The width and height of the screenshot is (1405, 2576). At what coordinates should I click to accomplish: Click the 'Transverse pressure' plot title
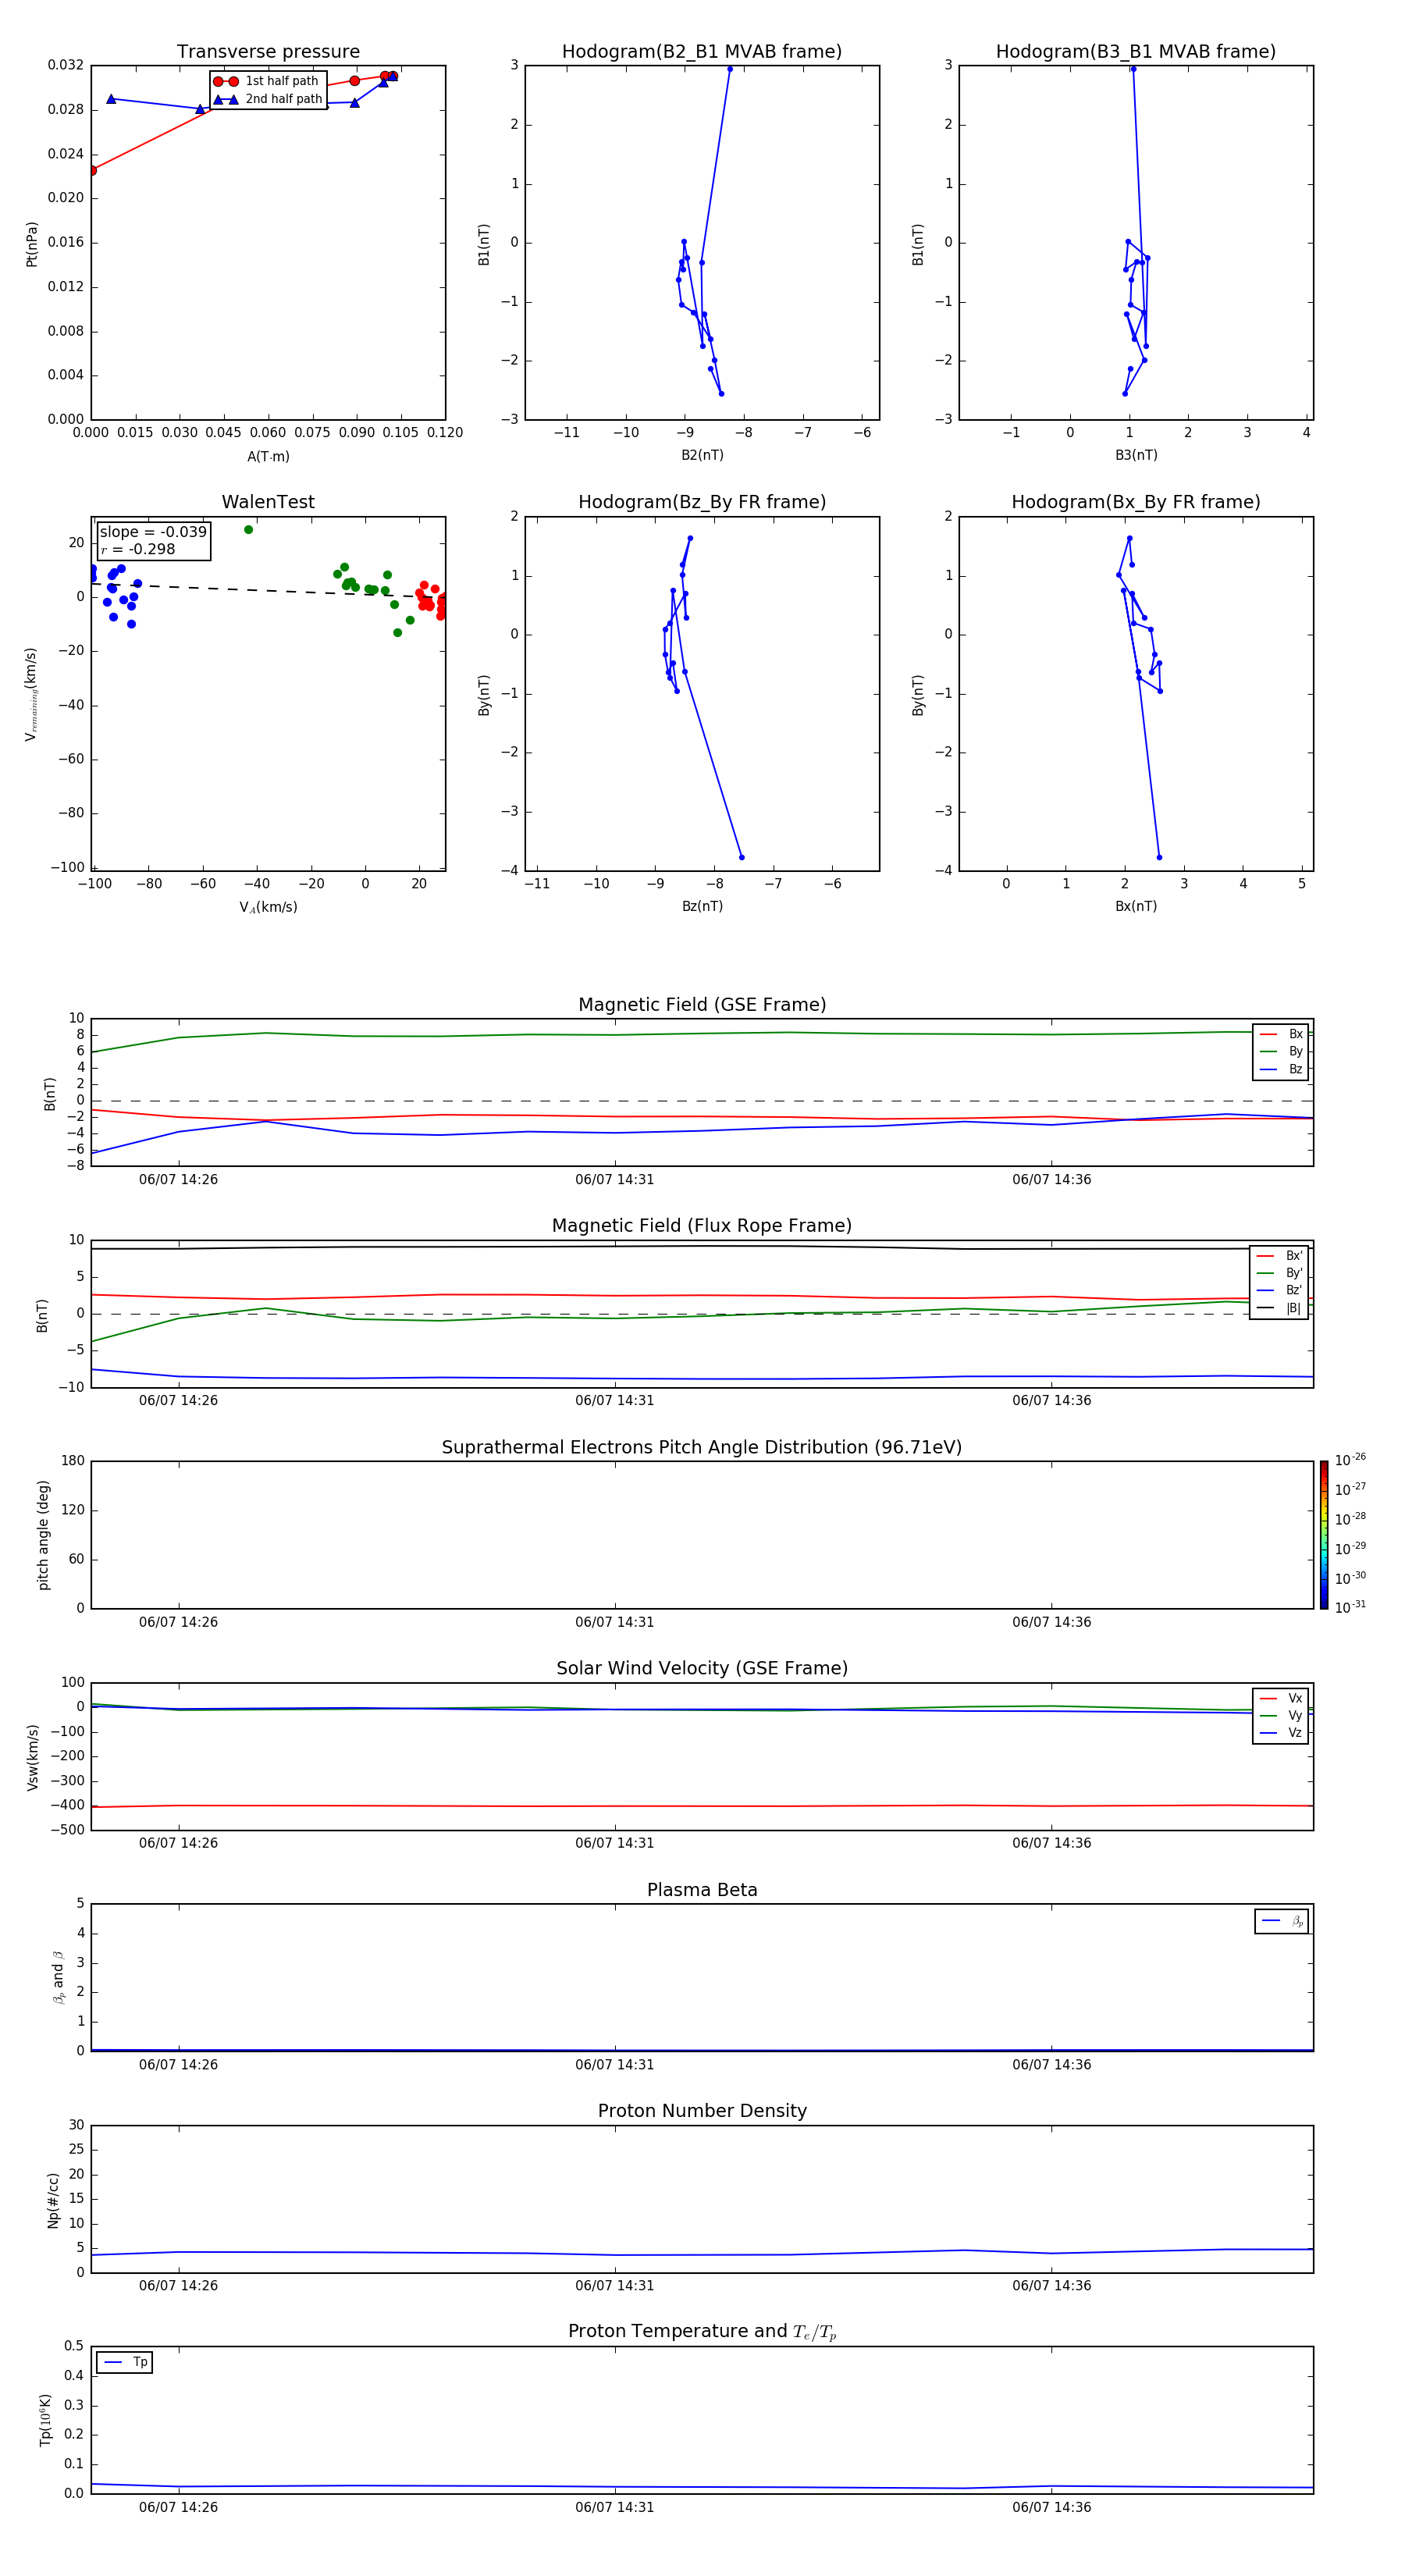[268, 51]
